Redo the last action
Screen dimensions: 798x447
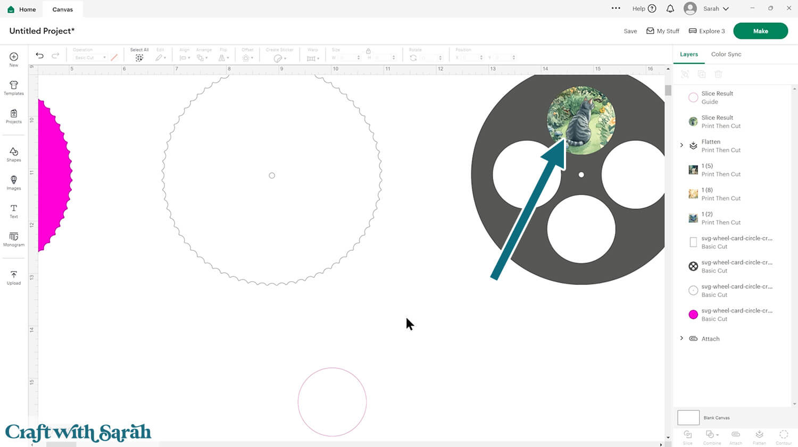(55, 55)
